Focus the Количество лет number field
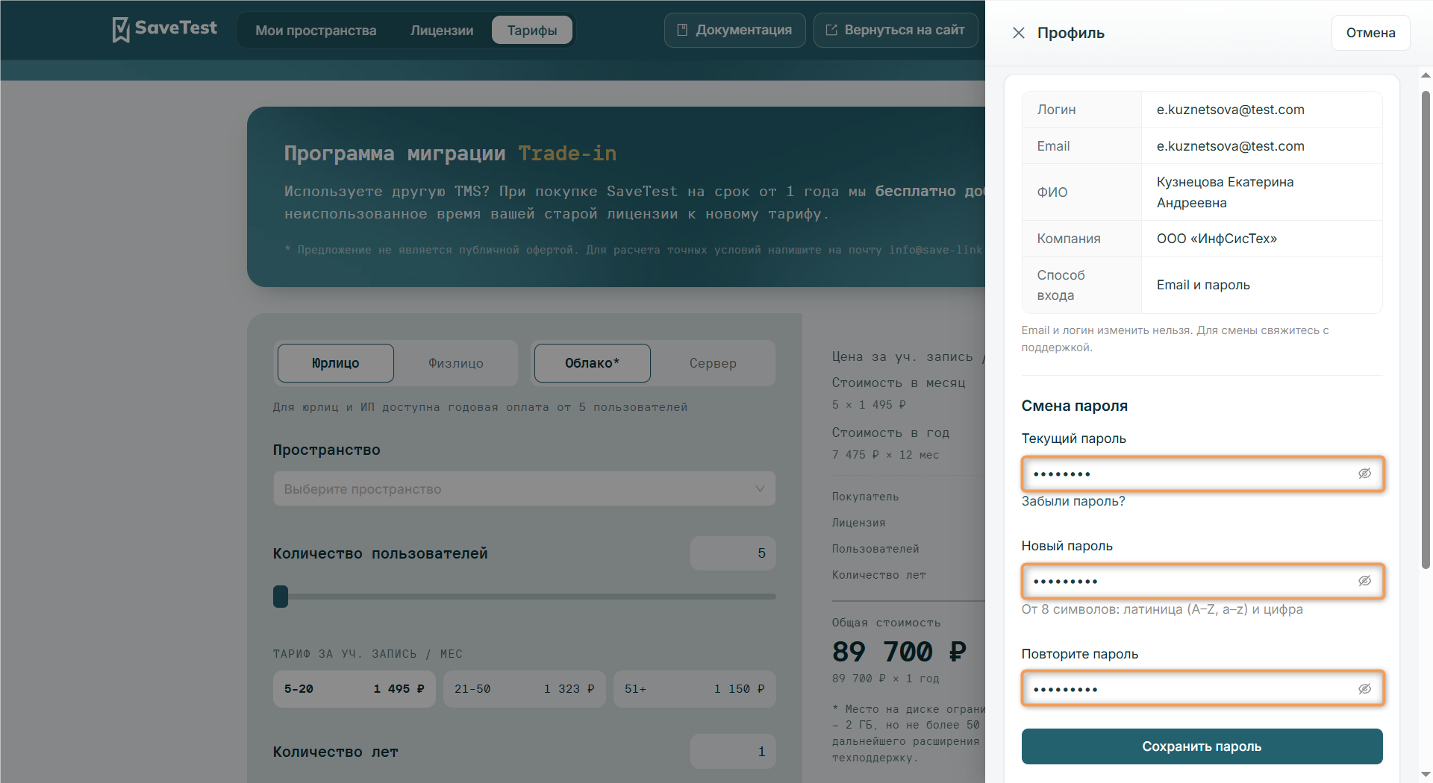1433x783 pixels. tap(733, 752)
